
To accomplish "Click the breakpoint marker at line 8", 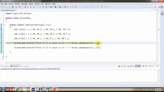I will pos(1,29).
